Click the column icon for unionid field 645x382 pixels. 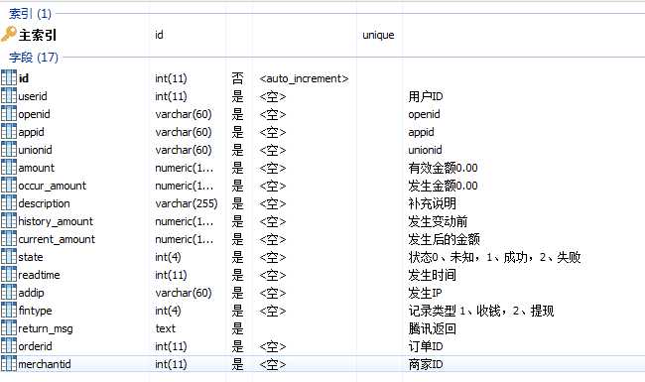(9, 149)
